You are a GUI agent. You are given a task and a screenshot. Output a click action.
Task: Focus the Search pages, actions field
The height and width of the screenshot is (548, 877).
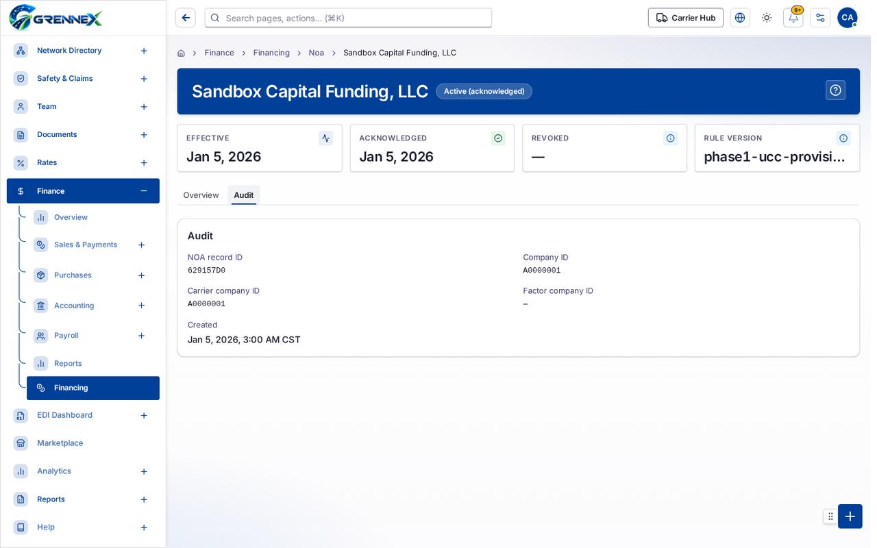tap(348, 18)
